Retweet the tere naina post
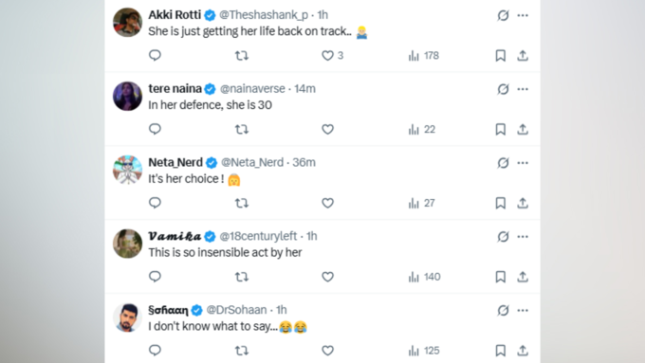The height and width of the screenshot is (363, 645). pos(242,129)
